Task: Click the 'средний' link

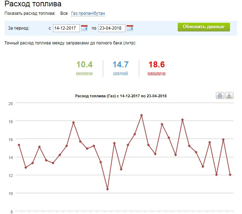Action: pos(120,73)
